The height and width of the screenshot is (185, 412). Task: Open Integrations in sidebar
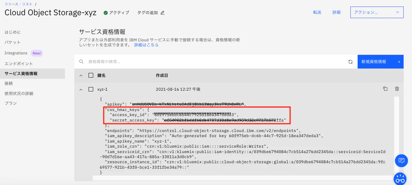pyautogui.click(x=16, y=53)
